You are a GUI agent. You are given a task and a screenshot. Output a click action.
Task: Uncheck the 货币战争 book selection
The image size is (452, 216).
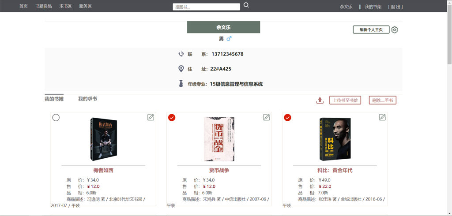[x=172, y=117]
